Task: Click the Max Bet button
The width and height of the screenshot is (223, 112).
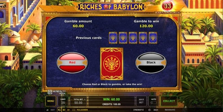Action: [x=141, y=101]
